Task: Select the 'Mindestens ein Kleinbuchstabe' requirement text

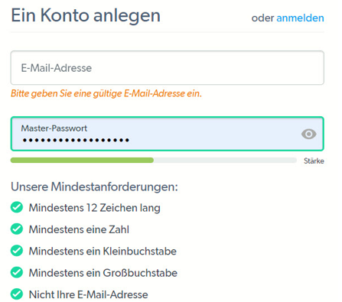Action: point(103,251)
